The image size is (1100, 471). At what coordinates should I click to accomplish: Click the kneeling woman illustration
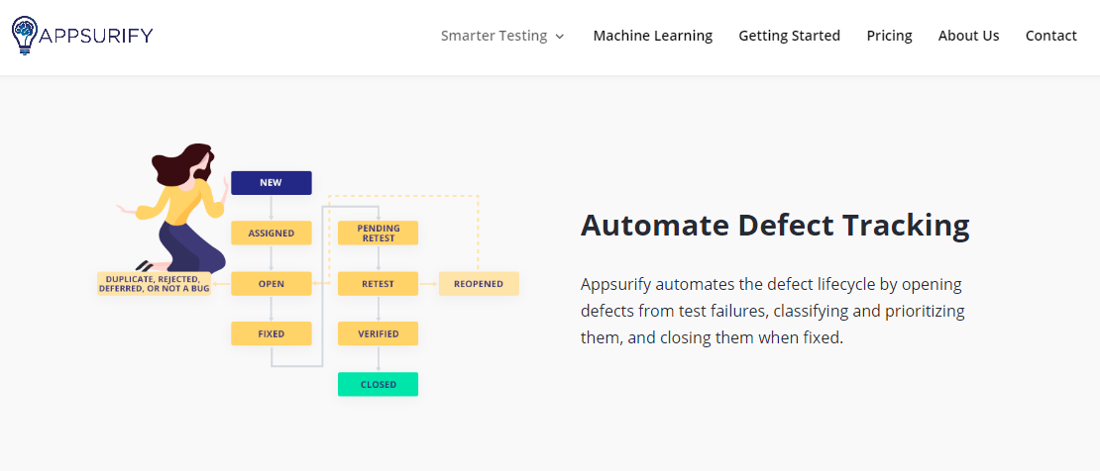point(174,208)
